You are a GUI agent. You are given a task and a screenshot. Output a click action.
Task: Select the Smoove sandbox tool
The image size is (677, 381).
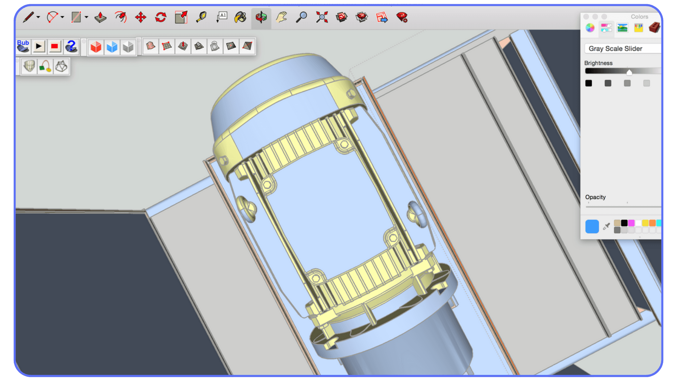click(183, 46)
